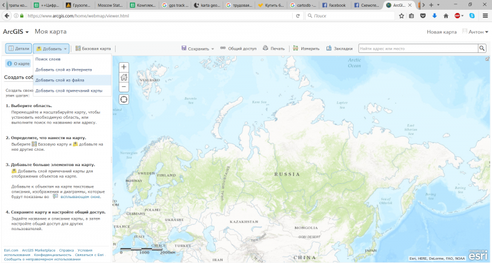Collapse the Добавить dropdown menu
492x264 pixels.
pyautogui.click(x=52, y=48)
